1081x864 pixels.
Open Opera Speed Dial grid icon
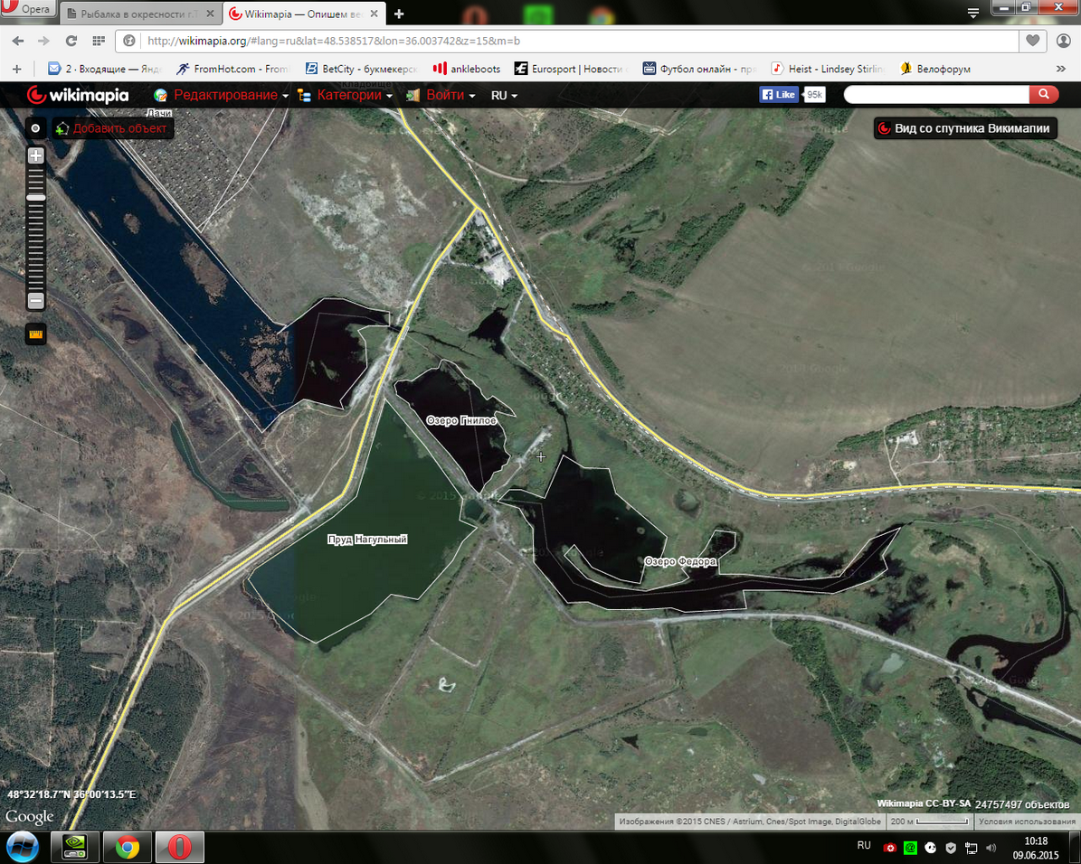[99, 41]
